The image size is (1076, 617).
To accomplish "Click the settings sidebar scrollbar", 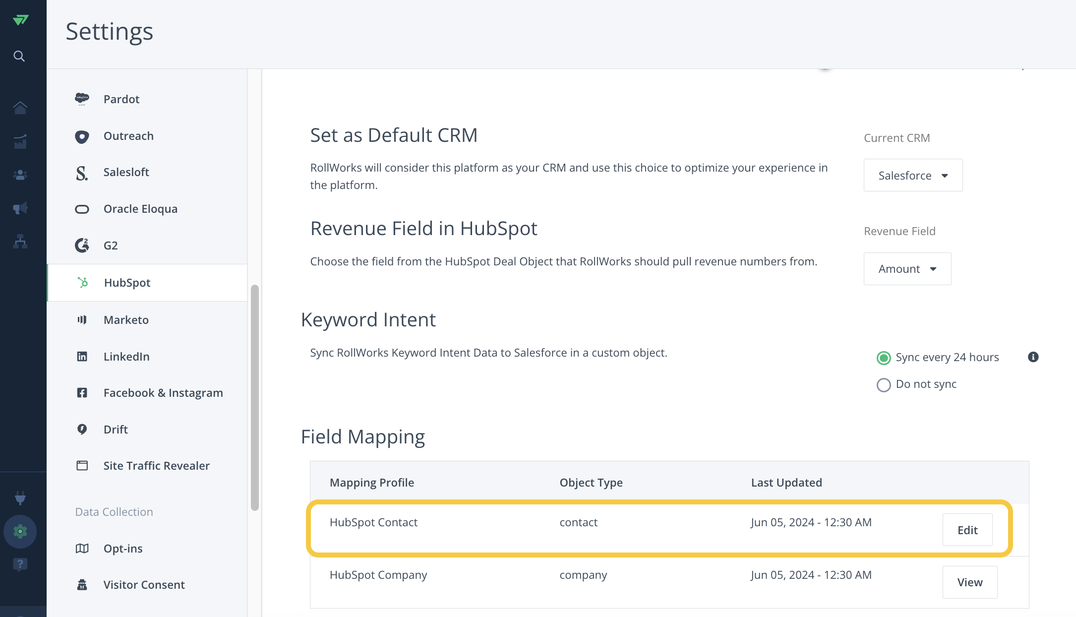I will click(255, 397).
